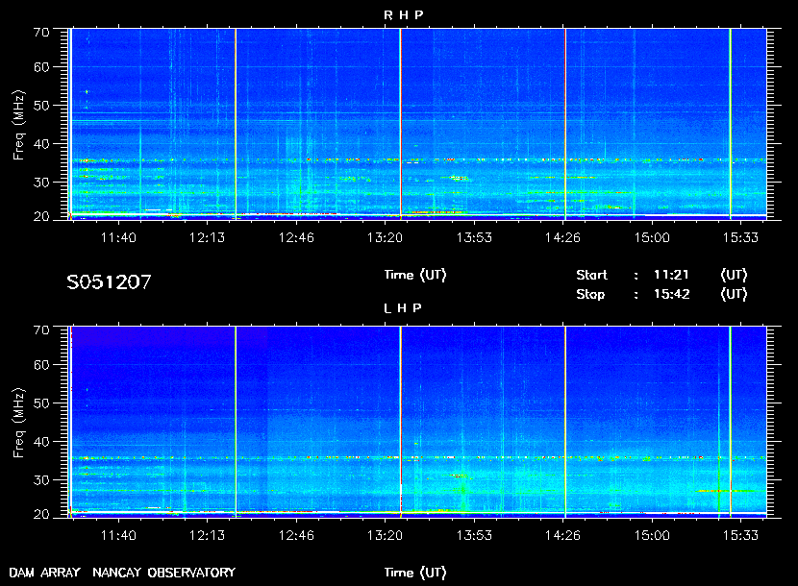798x586 pixels.
Task: Click RHP vertical marker line near 13:20
Action: pyautogui.click(x=401, y=124)
